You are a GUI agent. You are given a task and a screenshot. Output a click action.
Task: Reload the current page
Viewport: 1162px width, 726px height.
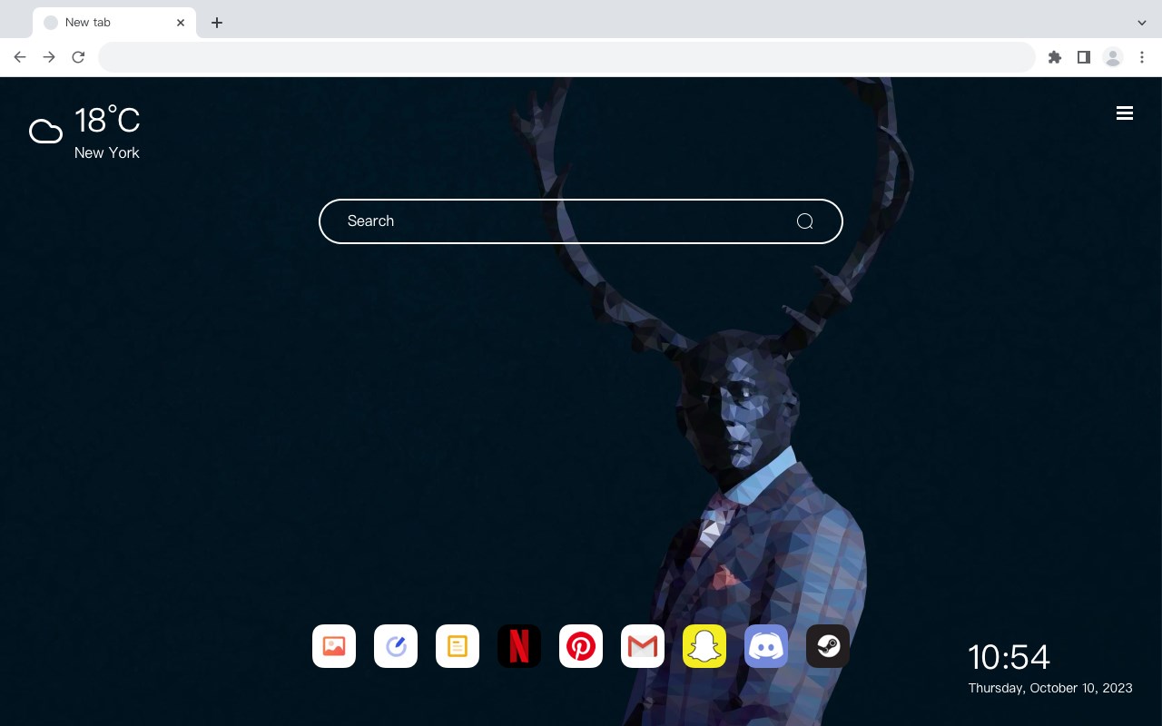pos(78,57)
